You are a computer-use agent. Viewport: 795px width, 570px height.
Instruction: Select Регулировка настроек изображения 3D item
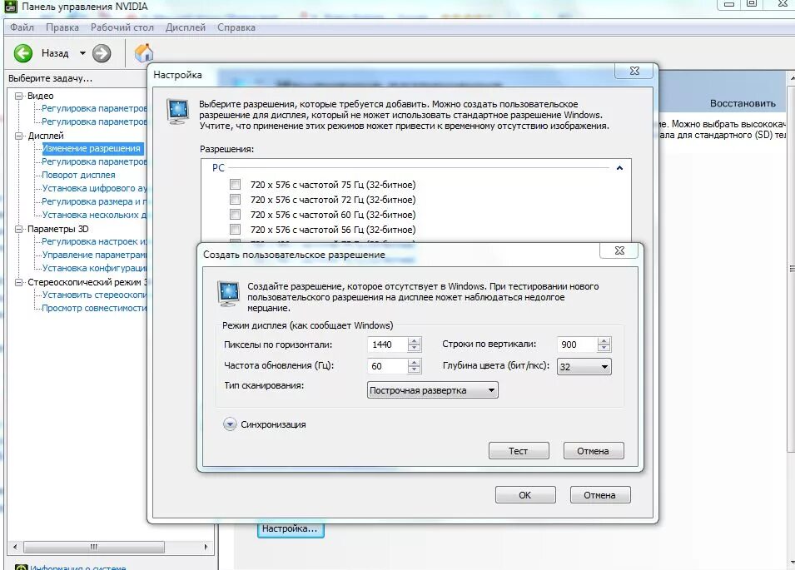click(x=94, y=241)
